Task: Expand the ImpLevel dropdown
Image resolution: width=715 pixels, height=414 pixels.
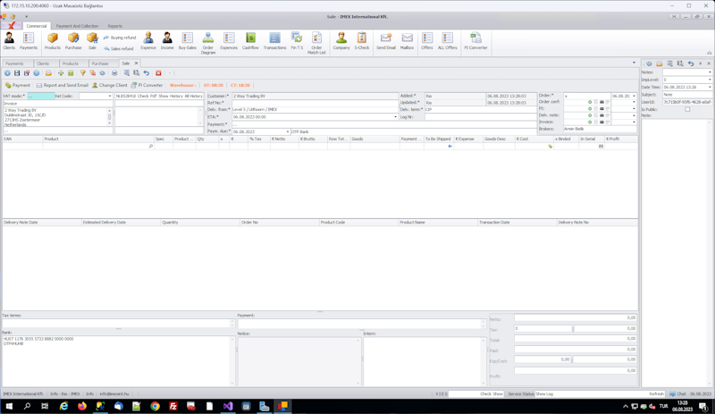Action: (x=710, y=80)
